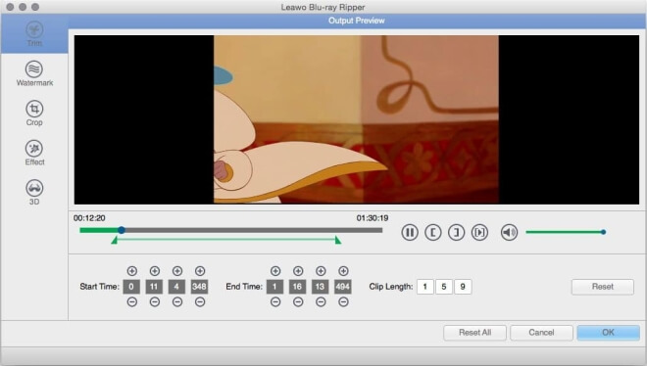Image resolution: width=647 pixels, height=366 pixels.
Task: Click the volume slider handle
Action: [x=603, y=232]
